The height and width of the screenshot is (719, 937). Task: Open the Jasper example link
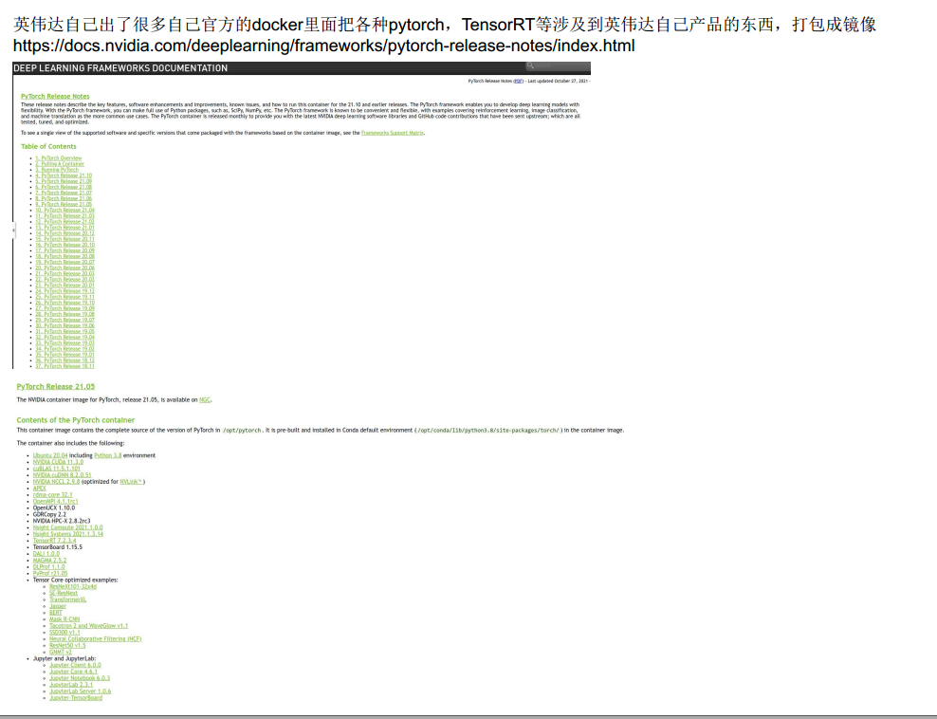(x=58, y=607)
